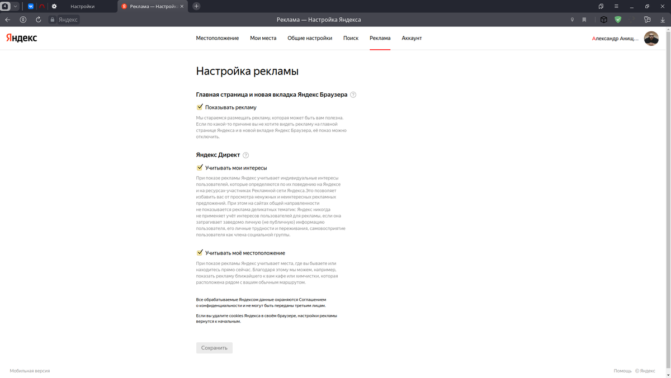Open the black cube extension icon
Viewport: 671px width, 378px height.
click(x=604, y=20)
